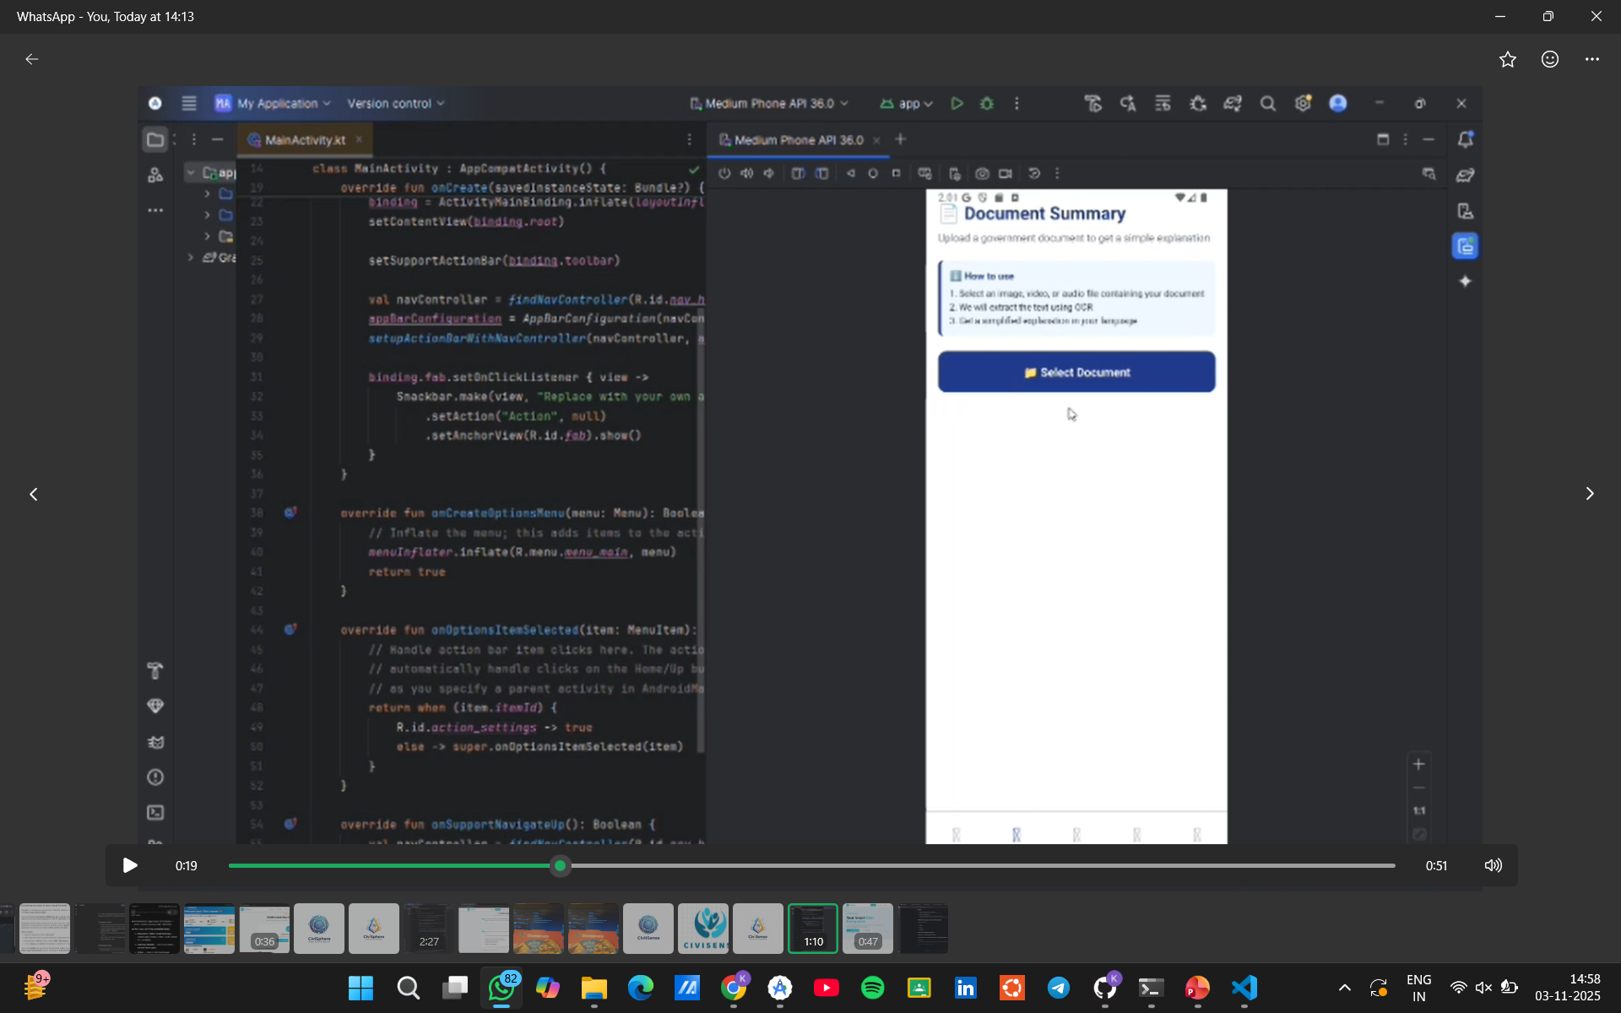Show the previous media item

(34, 494)
